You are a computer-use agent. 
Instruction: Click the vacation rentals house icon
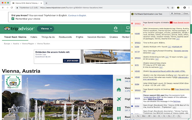tap(119, 89)
